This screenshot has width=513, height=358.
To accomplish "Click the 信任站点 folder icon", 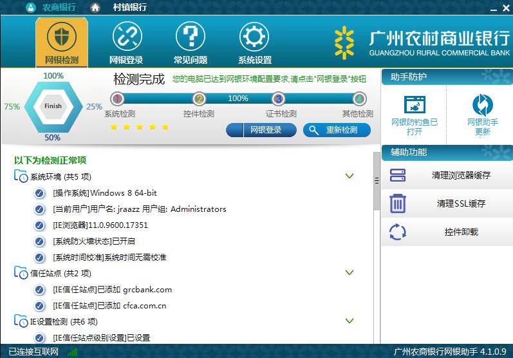I will click(x=21, y=272).
